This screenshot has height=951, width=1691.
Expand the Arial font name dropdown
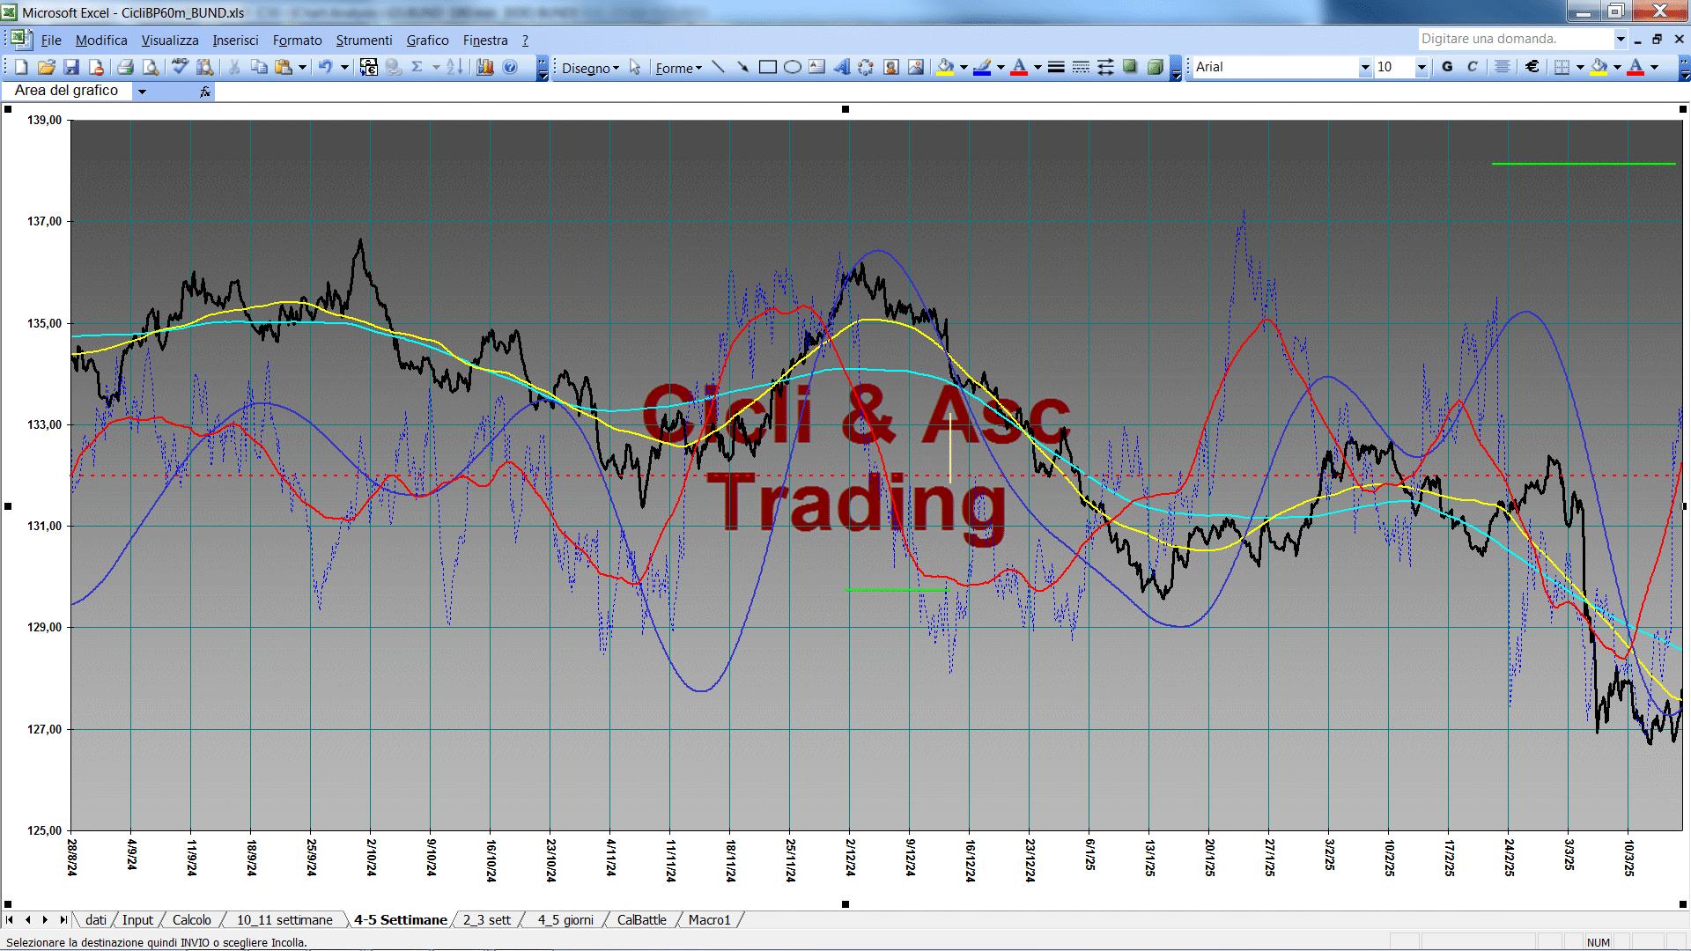pos(1365,67)
